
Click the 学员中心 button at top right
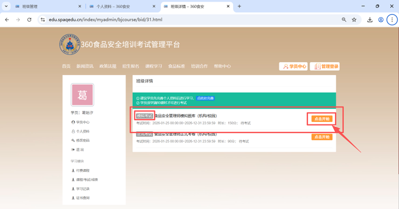(293, 66)
